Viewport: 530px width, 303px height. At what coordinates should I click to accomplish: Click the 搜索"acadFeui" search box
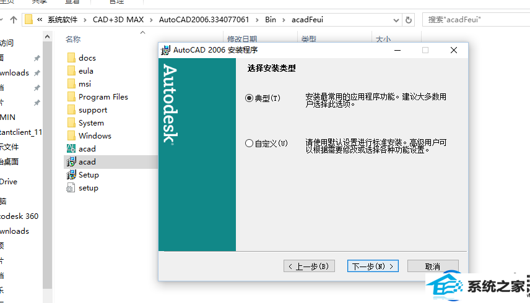click(x=476, y=20)
